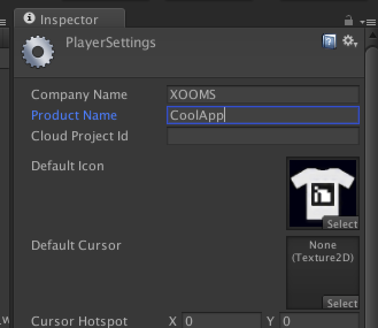Click the Cloud Project Id label

point(79,136)
